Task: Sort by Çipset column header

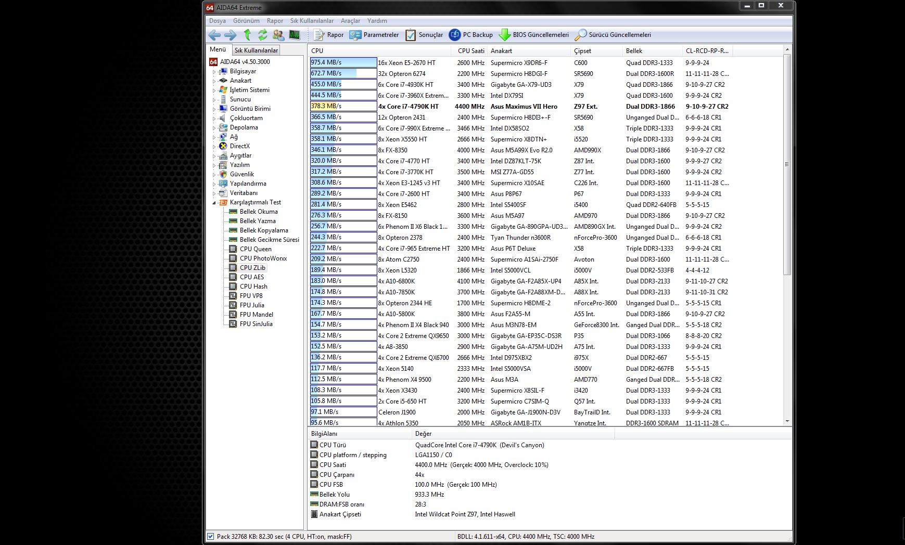Action: pos(596,50)
